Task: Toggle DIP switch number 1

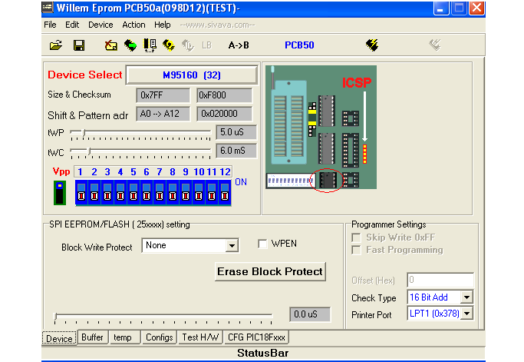Action: click(x=81, y=192)
